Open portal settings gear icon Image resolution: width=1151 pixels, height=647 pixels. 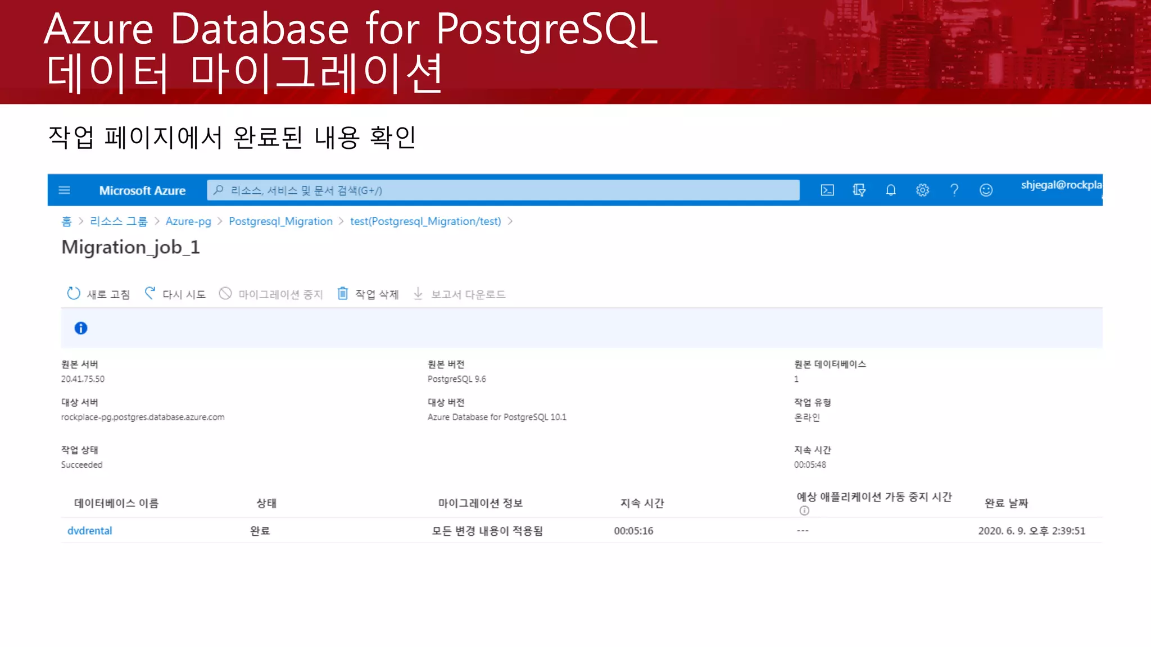(x=922, y=190)
